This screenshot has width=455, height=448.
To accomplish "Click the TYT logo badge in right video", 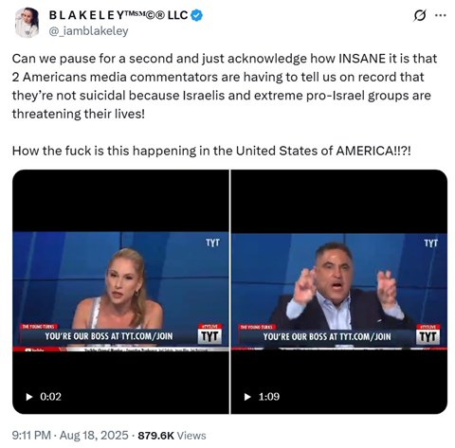I will pyautogui.click(x=428, y=336).
